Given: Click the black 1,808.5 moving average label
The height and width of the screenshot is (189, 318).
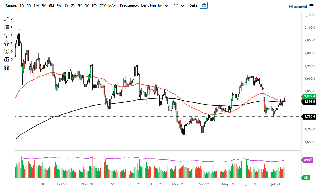Looking at the screenshot, I should pyautogui.click(x=309, y=102).
